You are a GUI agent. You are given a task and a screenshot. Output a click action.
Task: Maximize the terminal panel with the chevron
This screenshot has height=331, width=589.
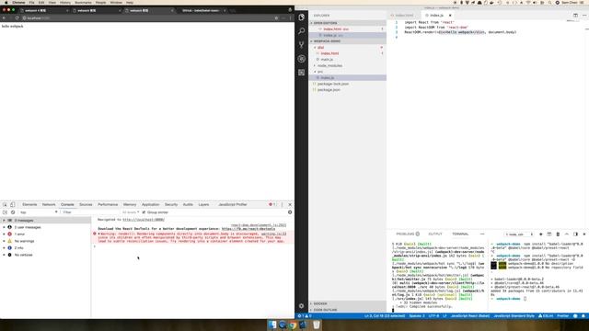567,234
